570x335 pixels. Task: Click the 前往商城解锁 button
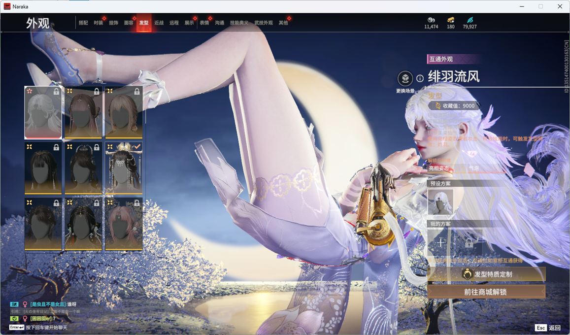(486, 292)
